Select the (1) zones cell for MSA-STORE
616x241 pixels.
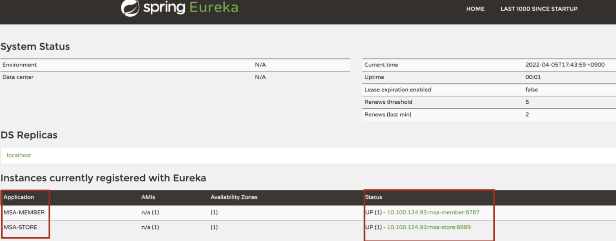[214, 227]
